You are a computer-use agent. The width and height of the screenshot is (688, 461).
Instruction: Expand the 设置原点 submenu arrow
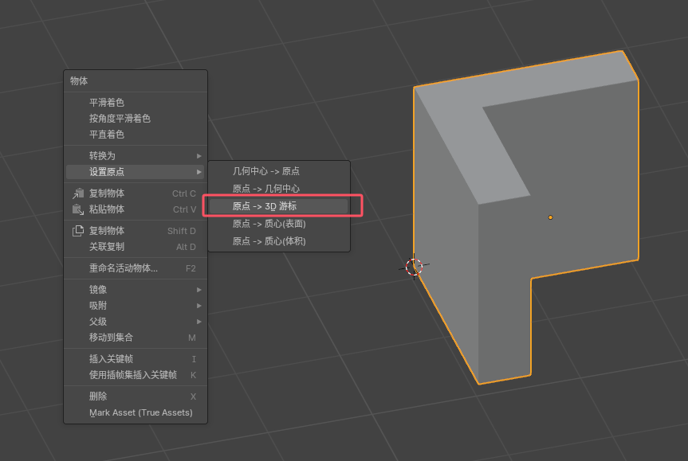click(x=199, y=172)
